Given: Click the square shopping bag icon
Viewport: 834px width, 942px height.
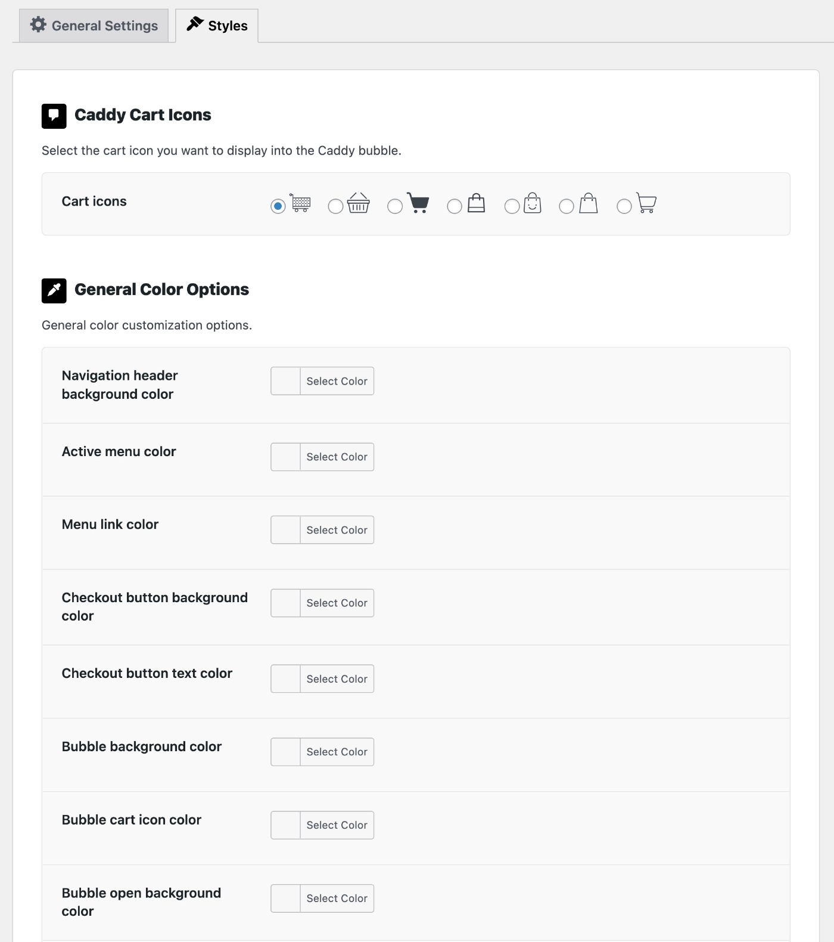Looking at the screenshot, I should pyautogui.click(x=476, y=203).
